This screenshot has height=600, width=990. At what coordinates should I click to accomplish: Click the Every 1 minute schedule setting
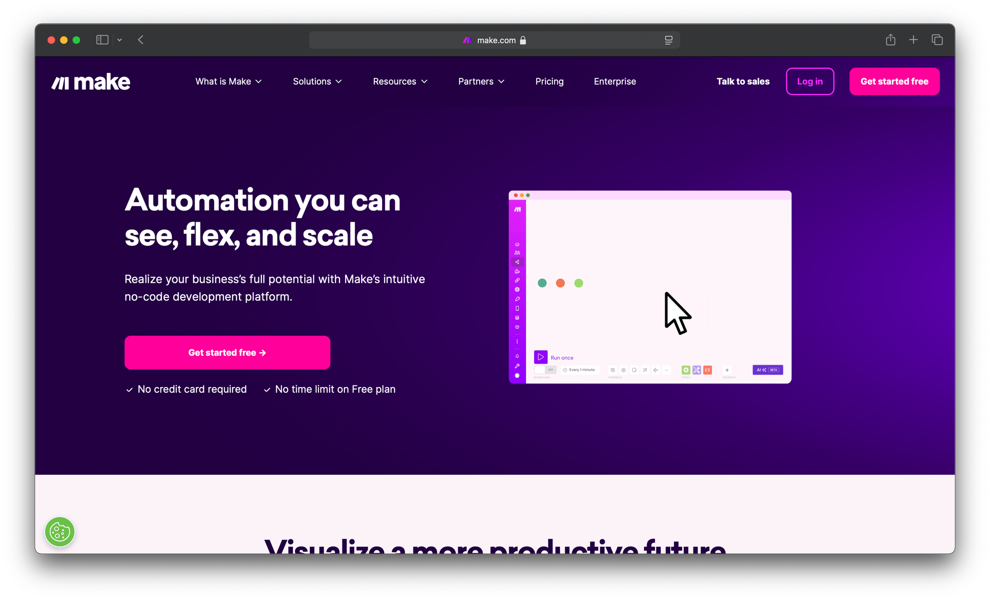[579, 370]
